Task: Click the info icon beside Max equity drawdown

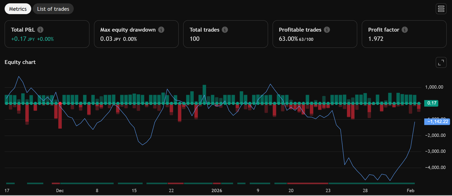Action: click(x=161, y=30)
